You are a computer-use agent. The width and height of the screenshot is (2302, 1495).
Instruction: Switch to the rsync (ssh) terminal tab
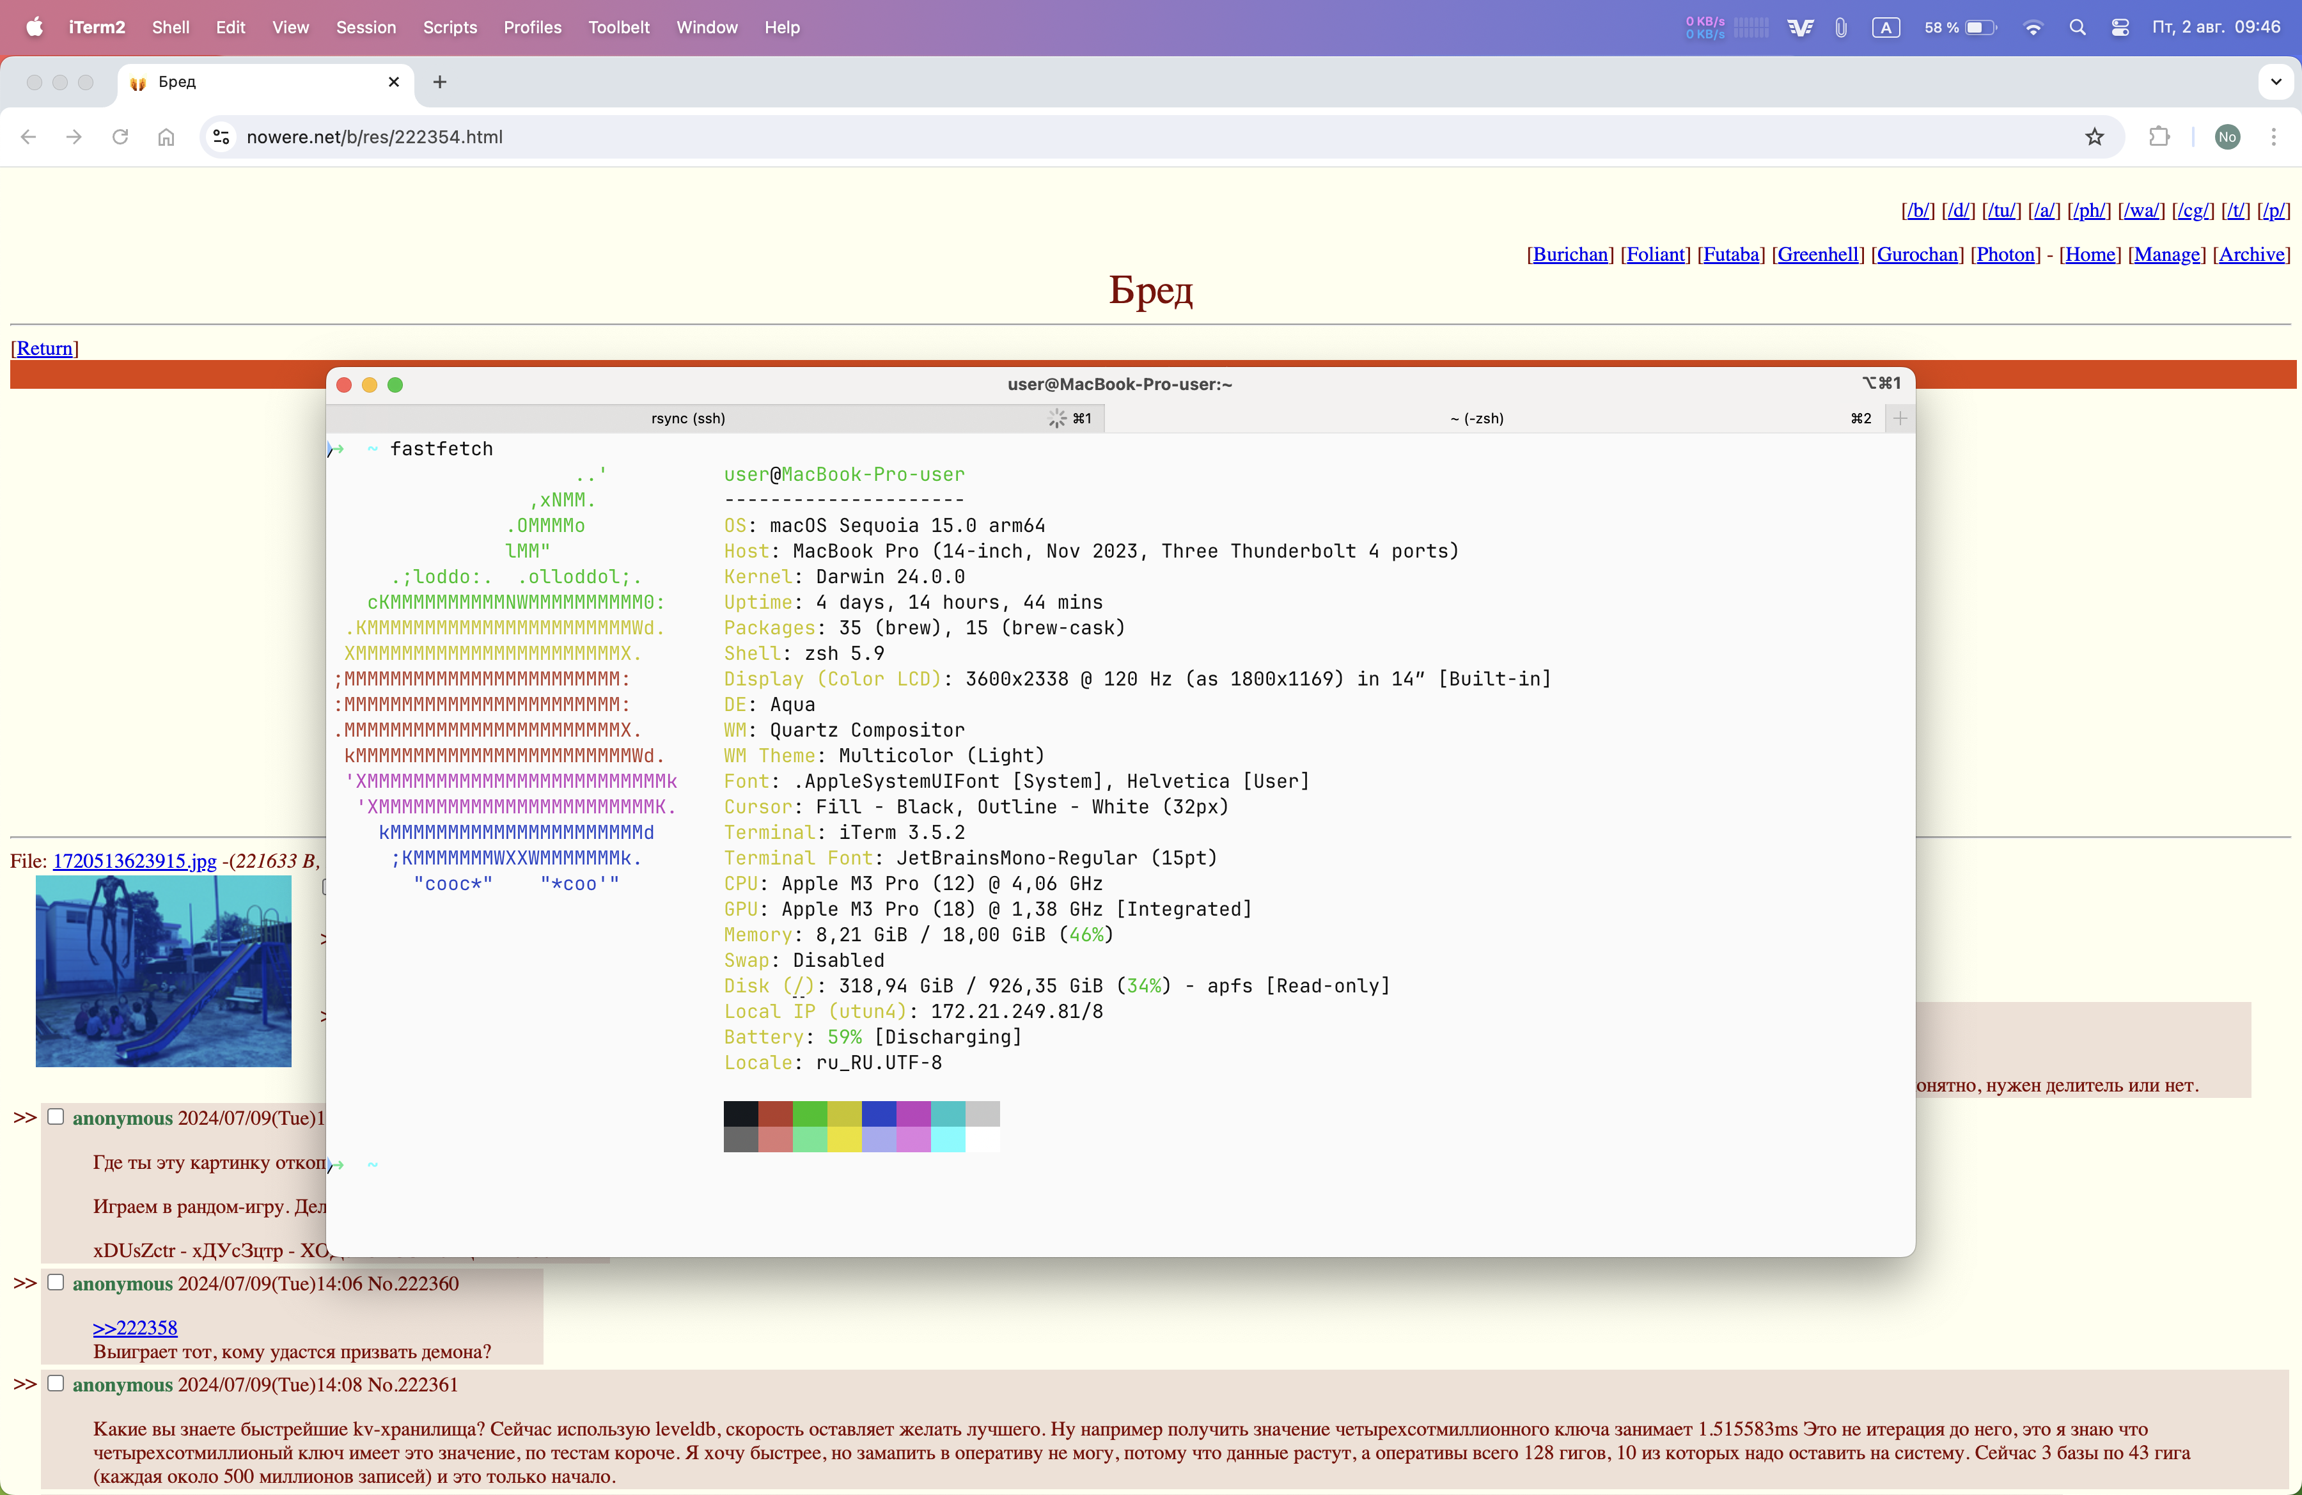point(716,419)
